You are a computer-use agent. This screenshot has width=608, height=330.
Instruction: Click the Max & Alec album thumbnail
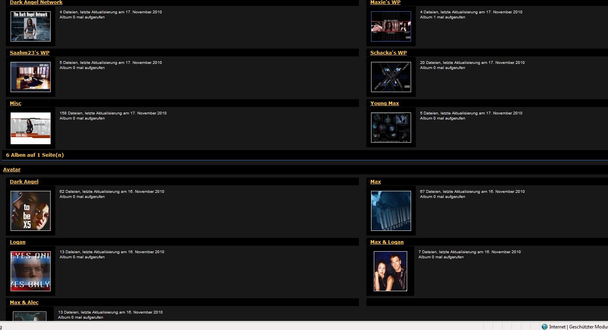pyautogui.click(x=29, y=316)
